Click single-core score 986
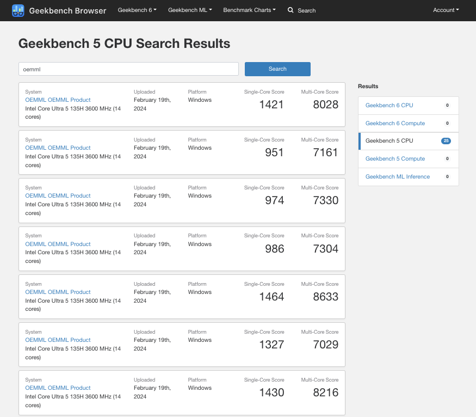The image size is (476, 417). pos(274,249)
